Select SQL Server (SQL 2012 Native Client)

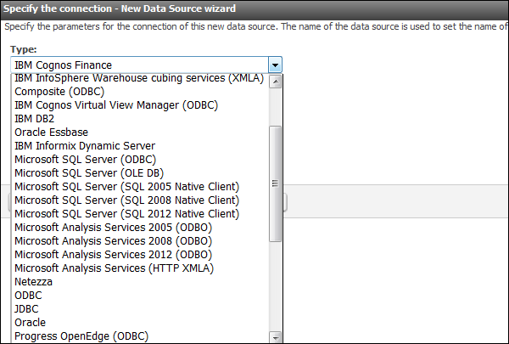point(126,214)
